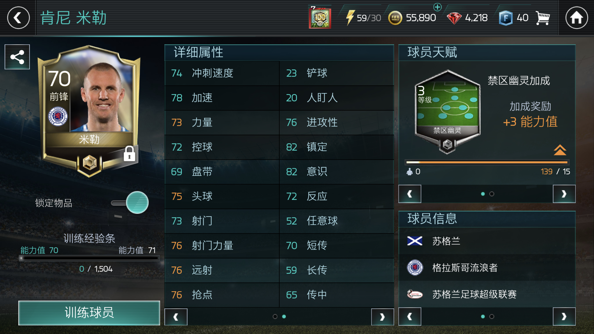594x334 pixels.
Task: Show next page of 球员信息 panel
Action: (x=564, y=317)
